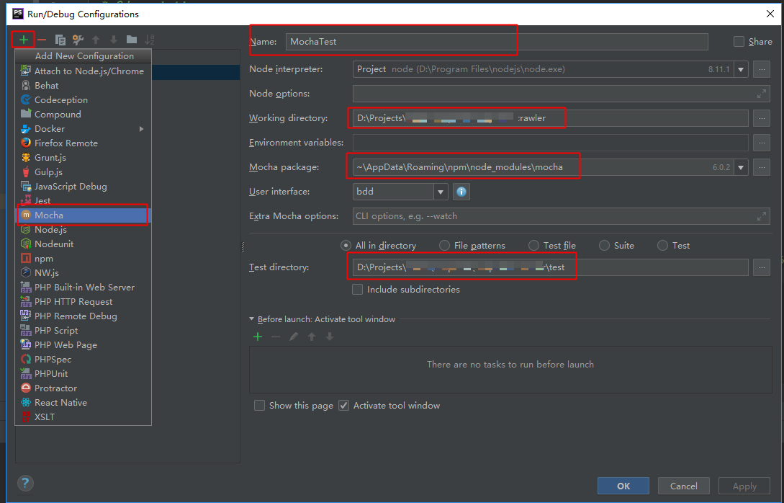Edit Before launch task pencil icon
This screenshot has width=784, height=503.
[x=294, y=337]
